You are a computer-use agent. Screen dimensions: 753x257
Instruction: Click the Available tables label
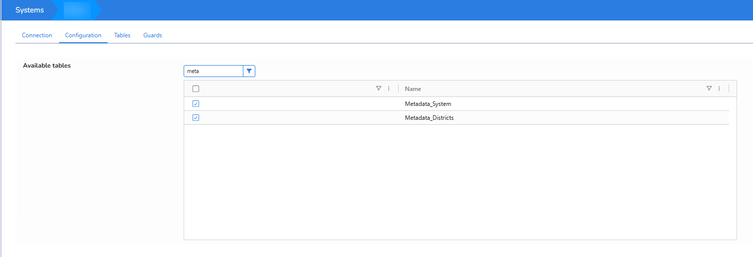[x=47, y=66]
